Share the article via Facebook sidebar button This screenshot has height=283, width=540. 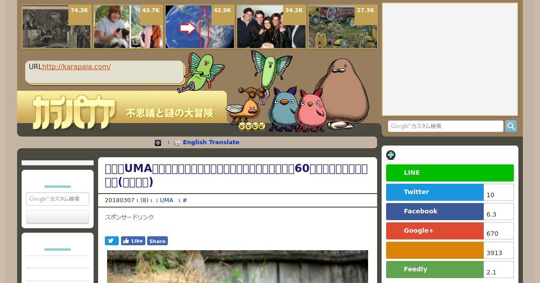pyautogui.click(x=435, y=212)
